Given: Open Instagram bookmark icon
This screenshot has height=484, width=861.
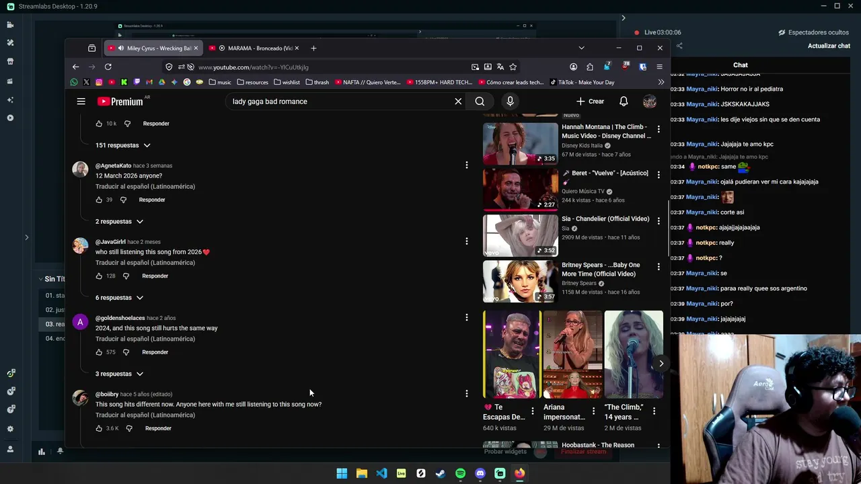Looking at the screenshot, I should click(x=99, y=82).
